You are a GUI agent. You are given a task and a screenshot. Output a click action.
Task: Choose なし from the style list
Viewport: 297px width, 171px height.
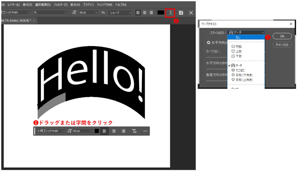(x=246, y=37)
